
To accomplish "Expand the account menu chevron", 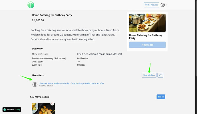I will point(167,5).
